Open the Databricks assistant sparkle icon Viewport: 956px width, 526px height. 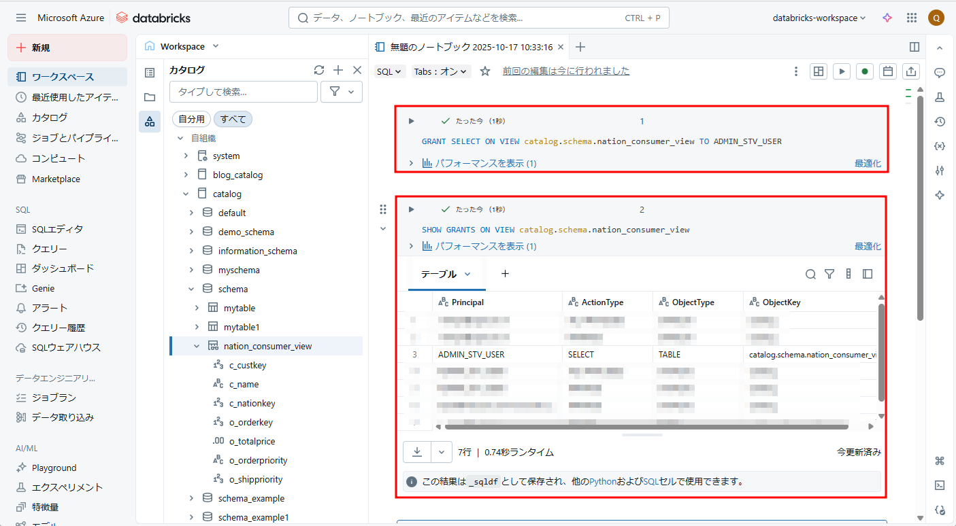(887, 18)
